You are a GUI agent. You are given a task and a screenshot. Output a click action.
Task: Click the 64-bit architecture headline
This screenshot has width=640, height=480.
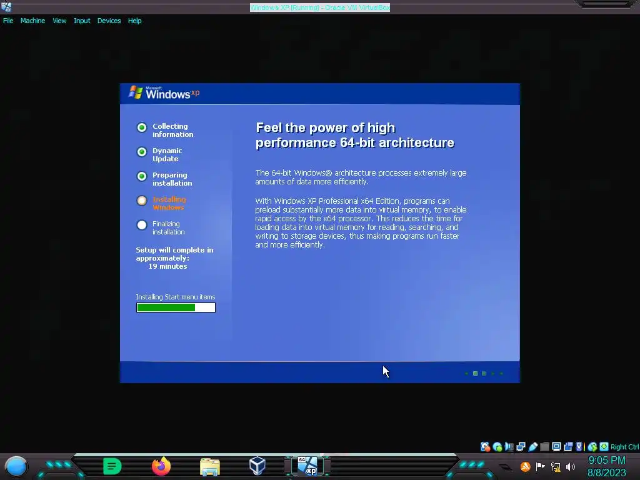pyautogui.click(x=355, y=135)
